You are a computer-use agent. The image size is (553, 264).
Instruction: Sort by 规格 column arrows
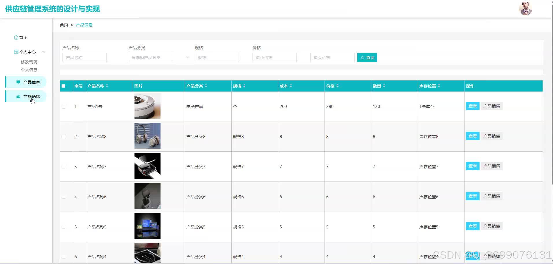[x=244, y=86]
